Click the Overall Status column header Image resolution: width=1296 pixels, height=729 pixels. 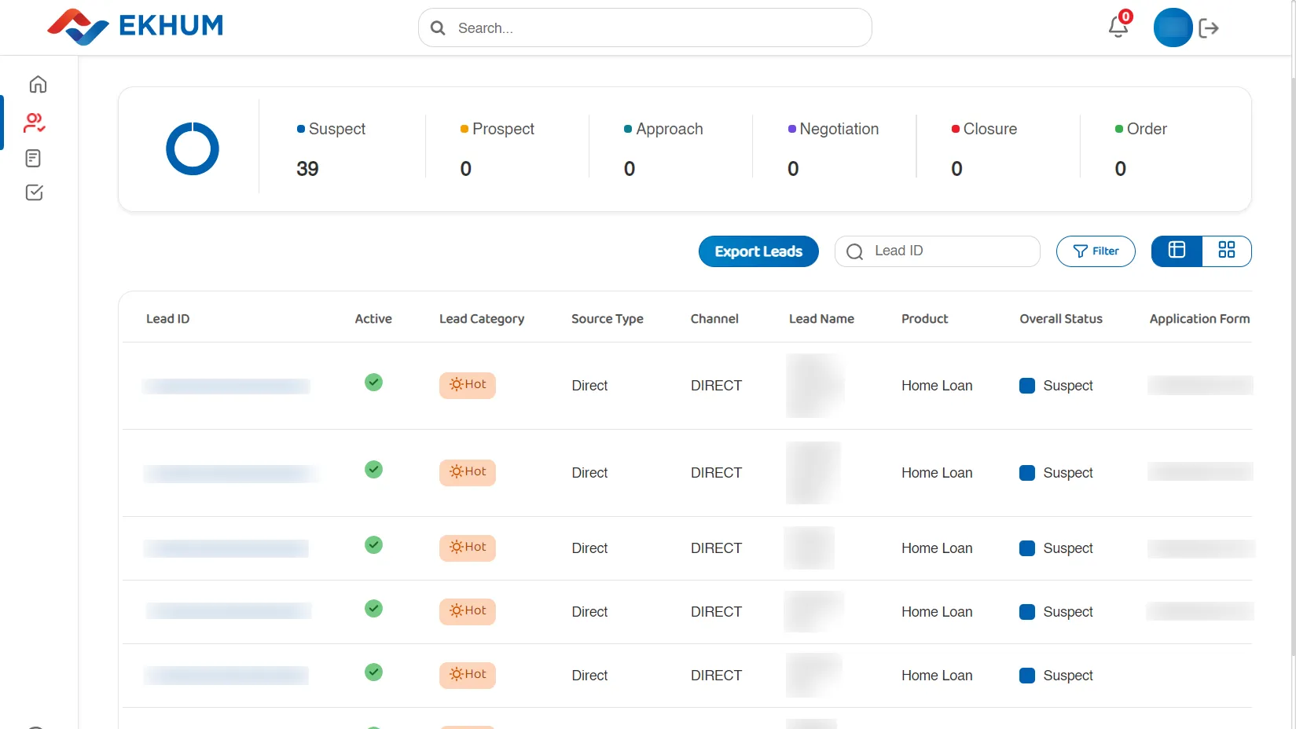pyautogui.click(x=1061, y=319)
